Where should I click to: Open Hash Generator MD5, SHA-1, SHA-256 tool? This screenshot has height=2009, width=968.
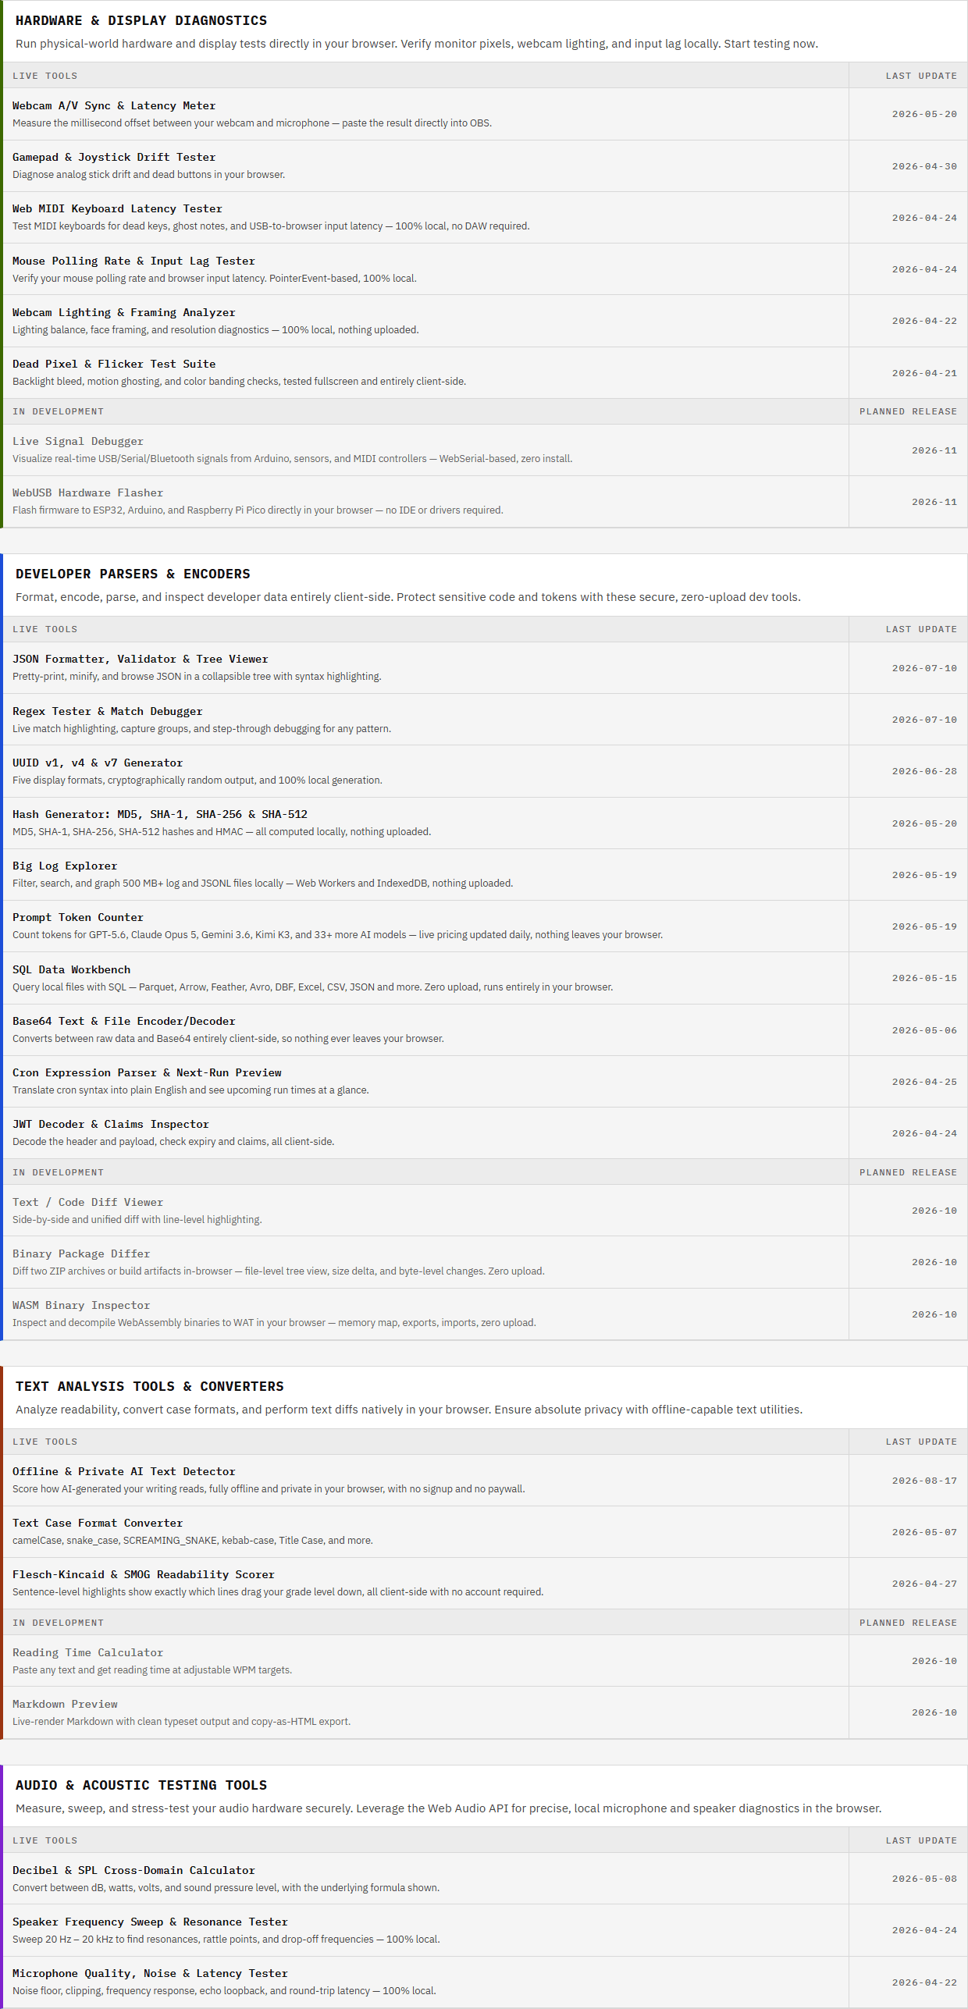click(x=160, y=815)
